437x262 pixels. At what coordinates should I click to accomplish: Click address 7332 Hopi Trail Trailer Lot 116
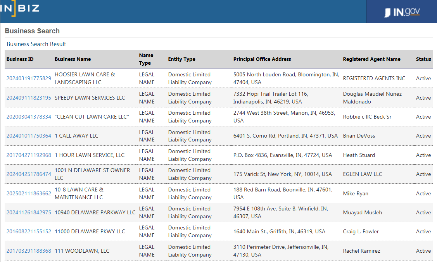coord(271,98)
